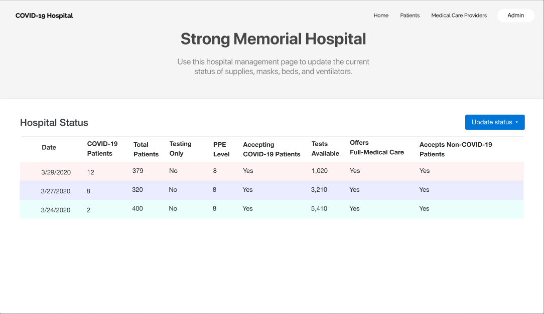Screen dimensions: 544x314
Task: Open the Patients nav link
Action: [410, 16]
